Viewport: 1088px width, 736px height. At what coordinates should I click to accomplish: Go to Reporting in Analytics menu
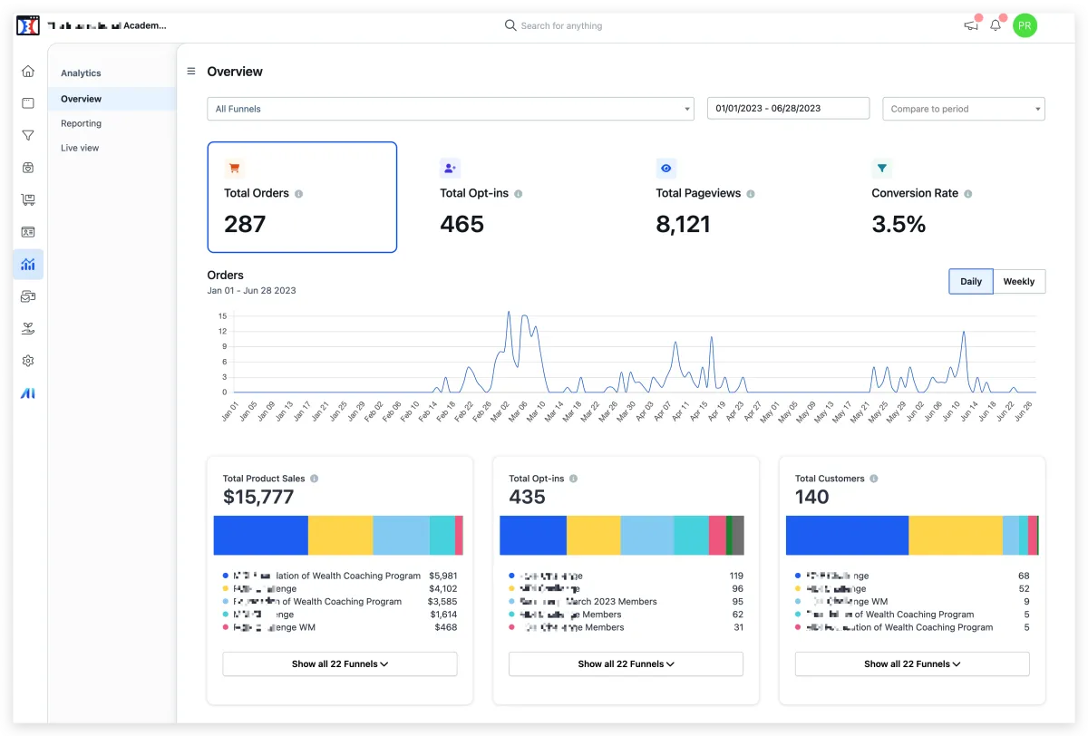(x=82, y=123)
